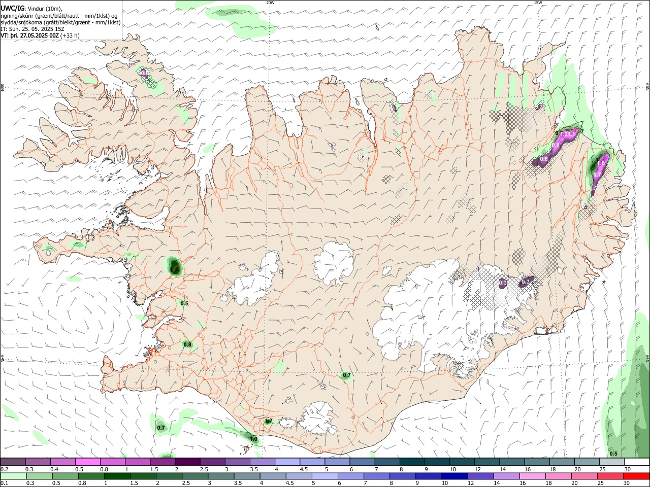Pick the 3.5 lavender swatch in the upper scale
Image resolution: width=650 pixels, height=487 pixels.
coord(263,462)
